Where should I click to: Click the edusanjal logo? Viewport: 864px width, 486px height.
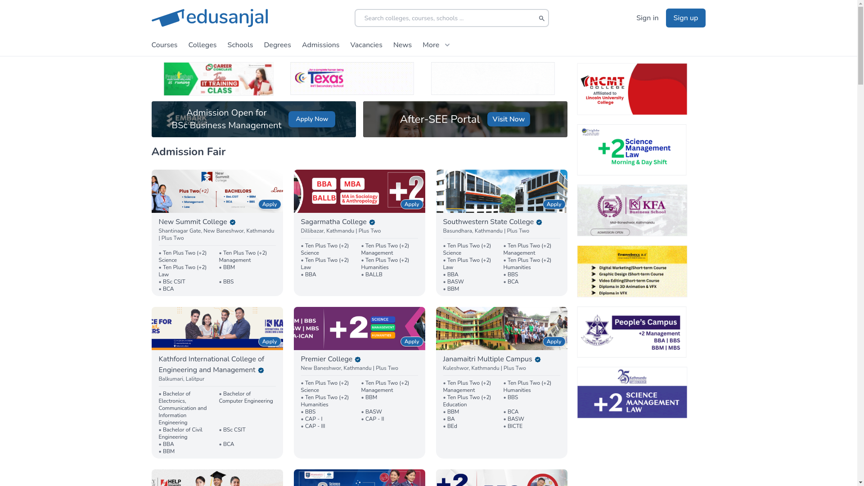210,18
